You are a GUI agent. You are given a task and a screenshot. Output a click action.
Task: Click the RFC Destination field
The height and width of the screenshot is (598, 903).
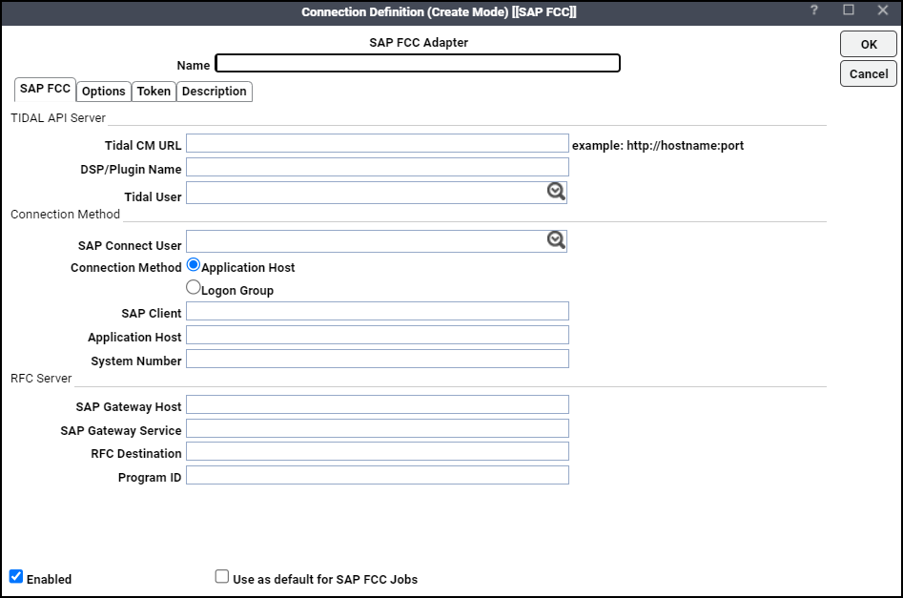378,451
